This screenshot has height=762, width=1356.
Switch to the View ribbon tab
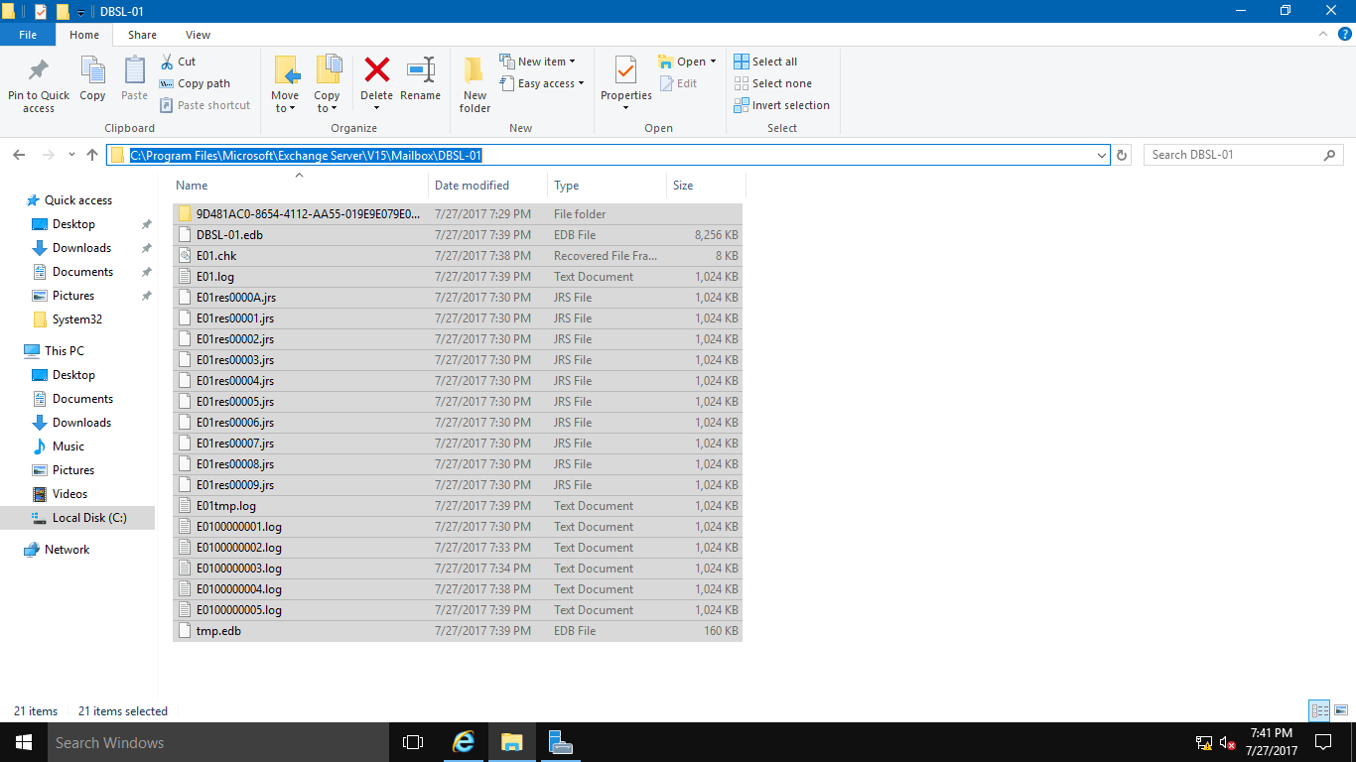[198, 34]
